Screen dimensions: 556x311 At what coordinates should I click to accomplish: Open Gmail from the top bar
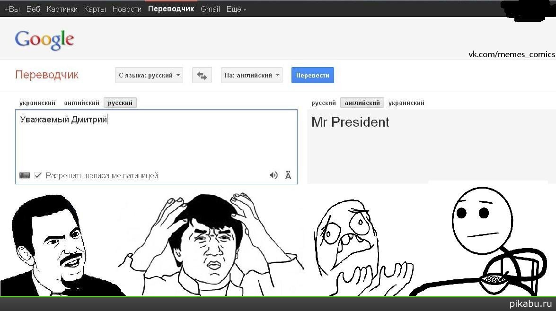[210, 9]
